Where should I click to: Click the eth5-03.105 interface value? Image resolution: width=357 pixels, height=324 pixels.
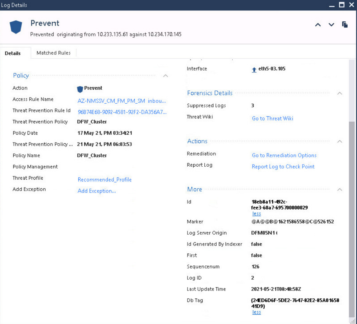(272, 69)
